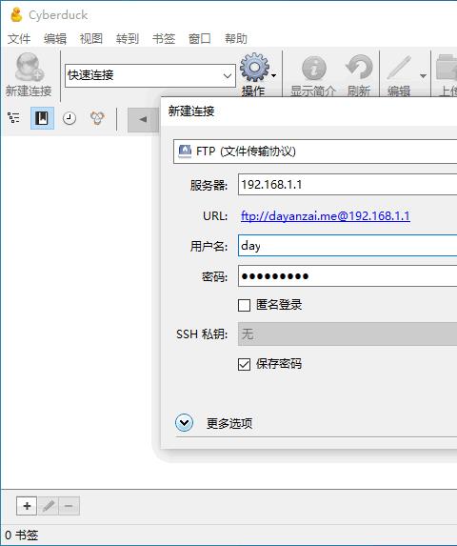Image resolution: width=457 pixels, height=546 pixels.
Task: Open the FTP (文件传输协议) protocol dropdown
Action: [x=315, y=152]
